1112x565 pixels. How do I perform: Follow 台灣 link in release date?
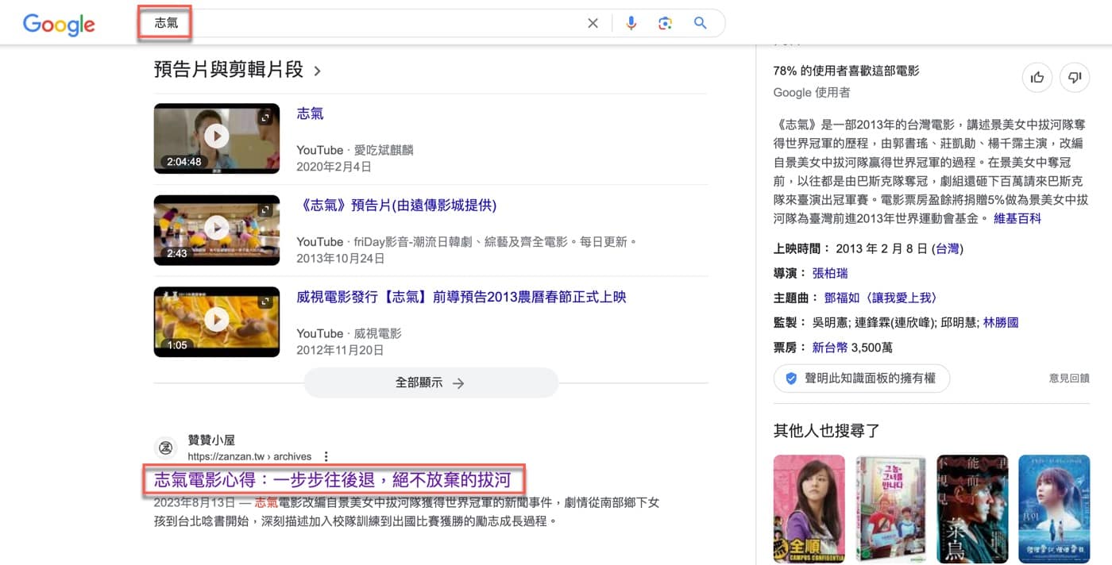(x=948, y=248)
